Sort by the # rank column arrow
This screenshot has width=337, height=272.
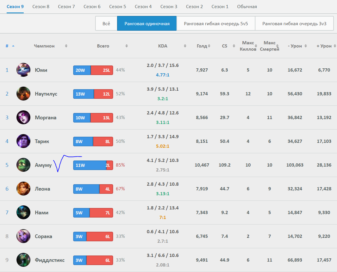tap(13, 46)
